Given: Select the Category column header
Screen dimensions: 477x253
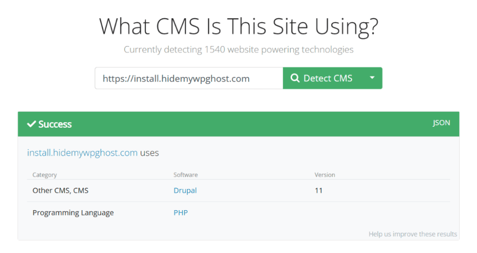Looking at the screenshot, I should (45, 175).
